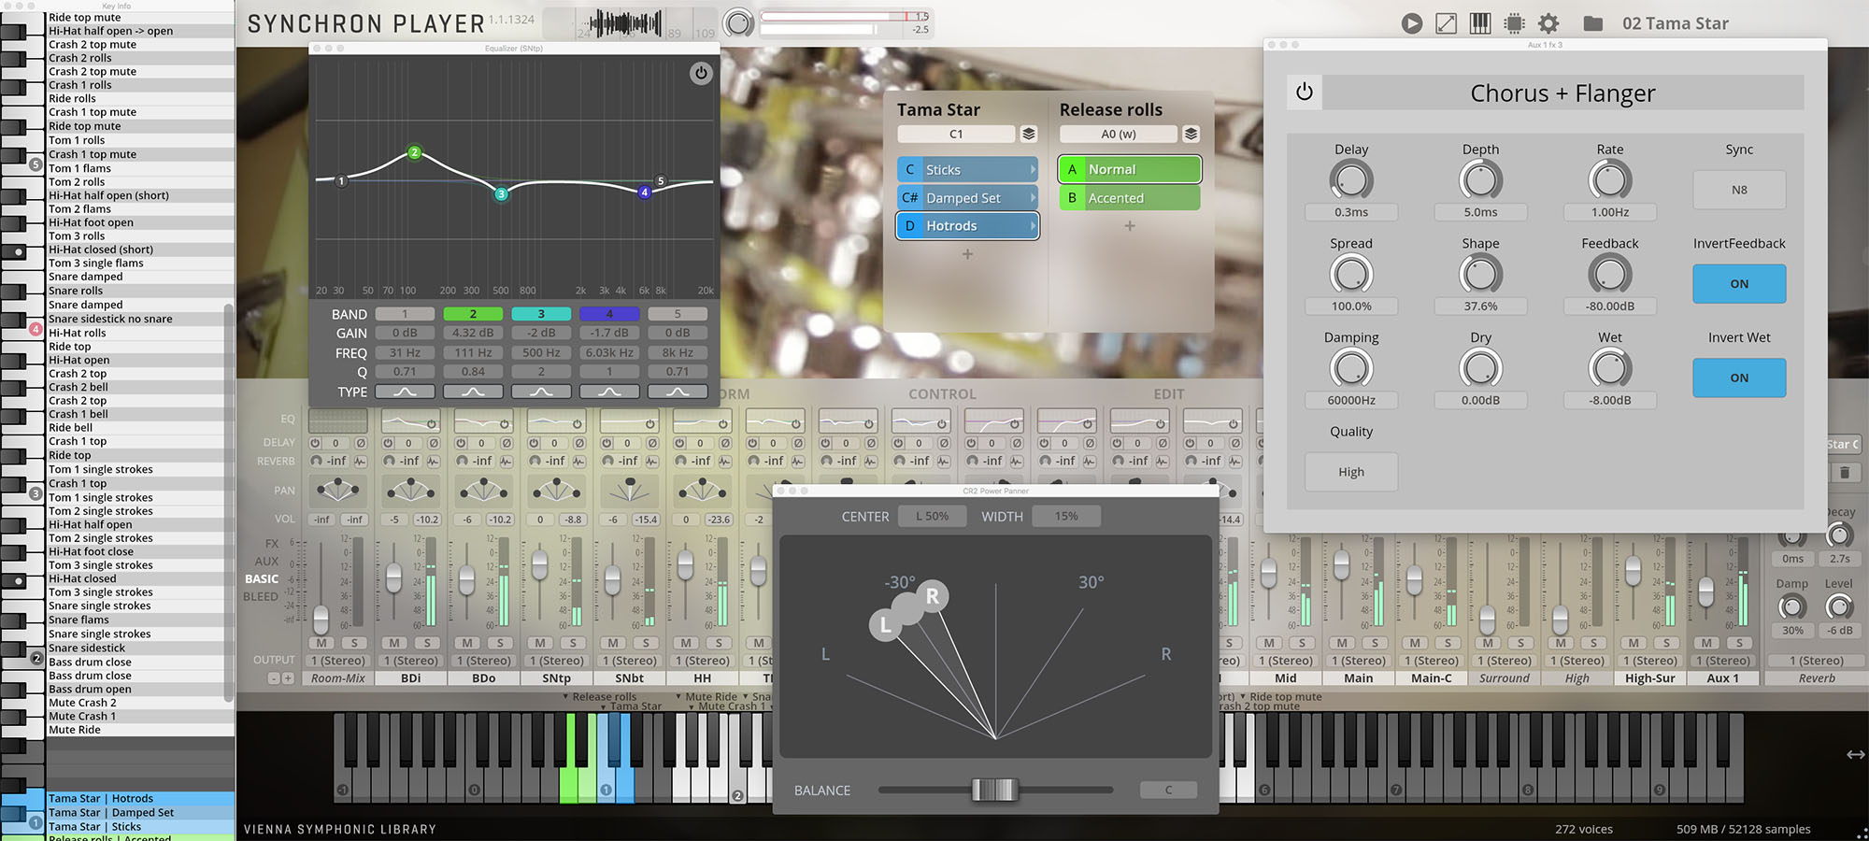The width and height of the screenshot is (1869, 841).
Task: Open the A0 (w) keyswitch dropdown
Action: click(1118, 134)
